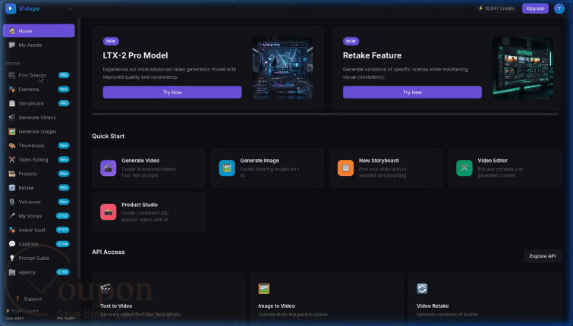Screen dimensions: 573x326
Task: Click the OTO2 badge beside My Voices
Action: 62,216
